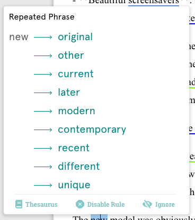The height and width of the screenshot is (220, 195).
Task: Click the underlined word 'screensavers' in document
Action: (x=154, y=2)
